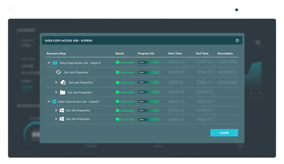This screenshot has width=284, height=164.
Task: Click the folder icon in Get Job Properties row
Action: [62, 92]
